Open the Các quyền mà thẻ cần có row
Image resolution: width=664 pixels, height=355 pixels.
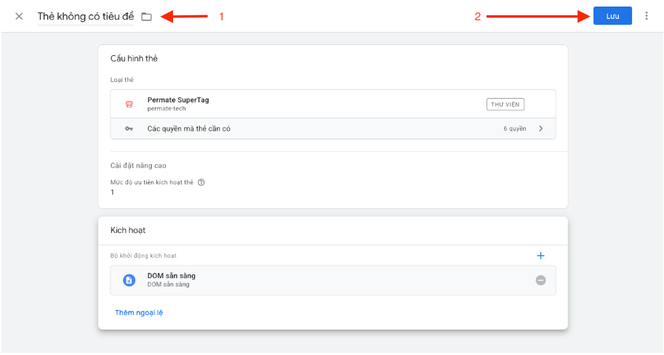click(x=189, y=128)
